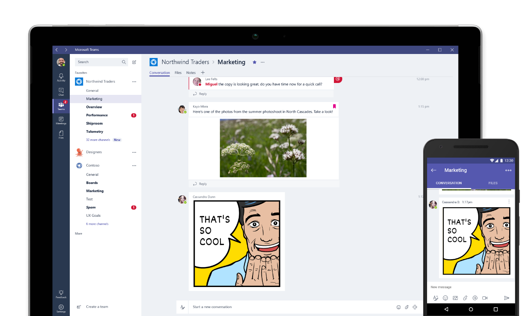Image resolution: width=531 pixels, height=316 pixels.
Task: Tap the phone image picker icon
Action: (455, 298)
